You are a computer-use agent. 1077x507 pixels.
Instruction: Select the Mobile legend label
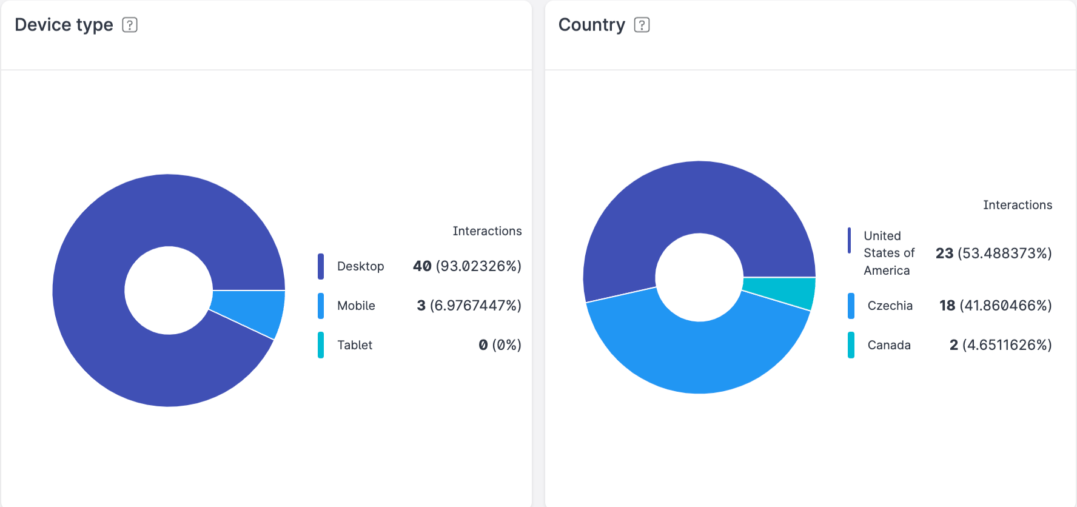click(x=356, y=306)
